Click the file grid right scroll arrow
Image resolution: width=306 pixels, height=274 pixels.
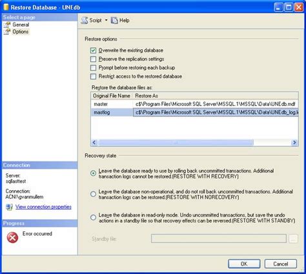point(294,142)
